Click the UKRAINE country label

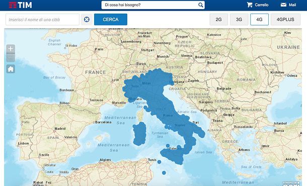point(288,47)
